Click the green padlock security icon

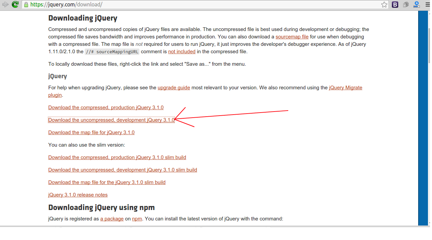[26, 5]
